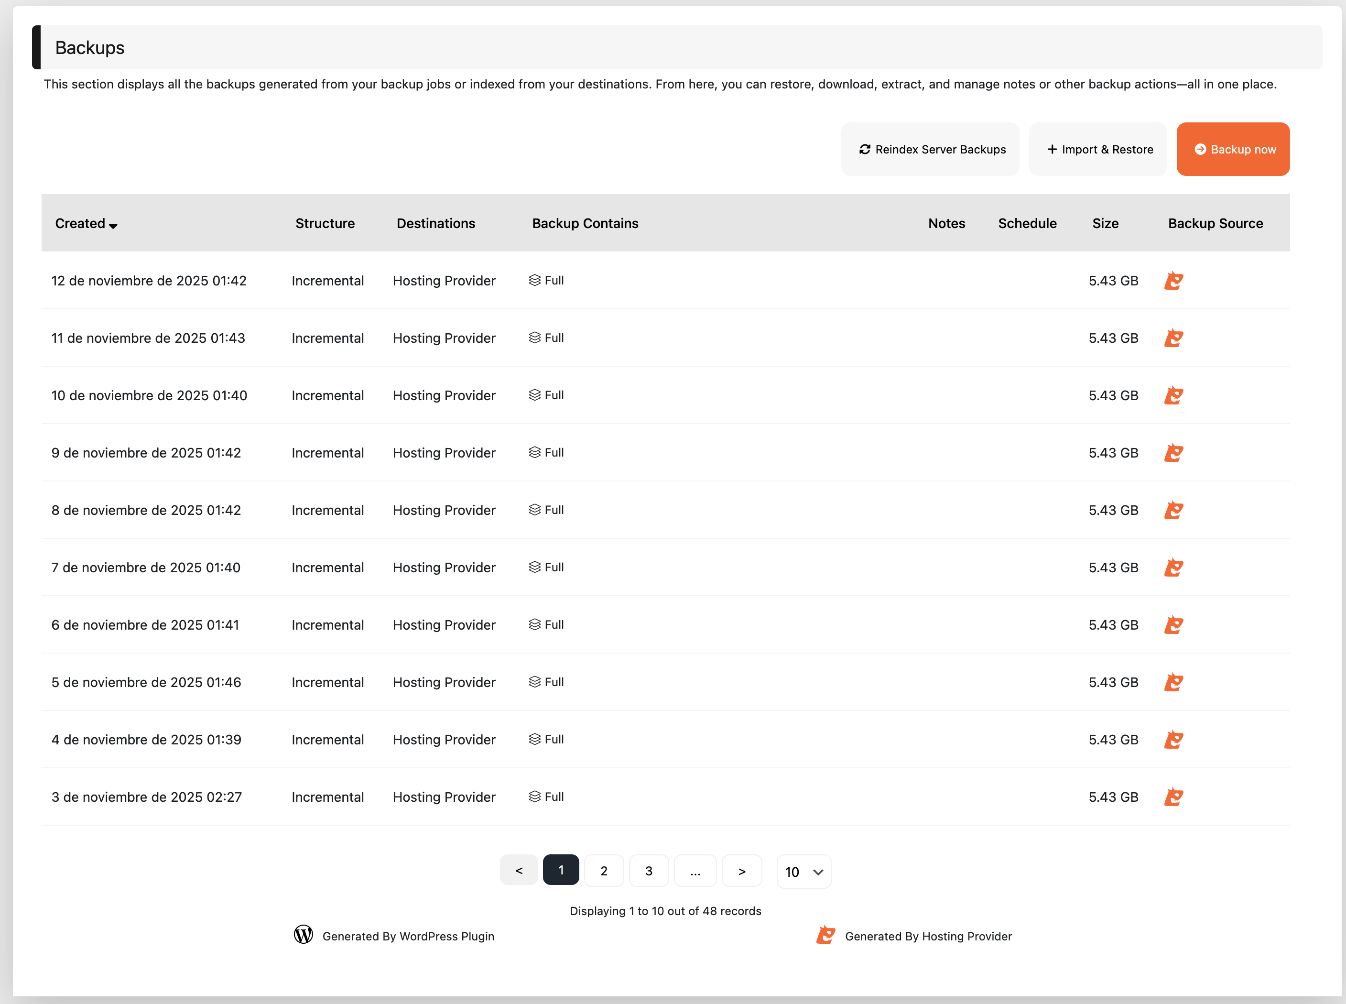This screenshot has width=1346, height=1004.
Task: Expand the ellipsis pagination pages
Action: 695,871
